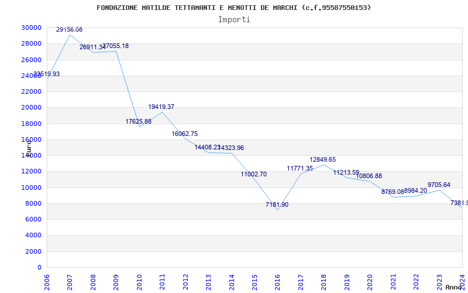The width and height of the screenshot is (468, 293).
Task: Select data label 11002.70
Action: 254,174
